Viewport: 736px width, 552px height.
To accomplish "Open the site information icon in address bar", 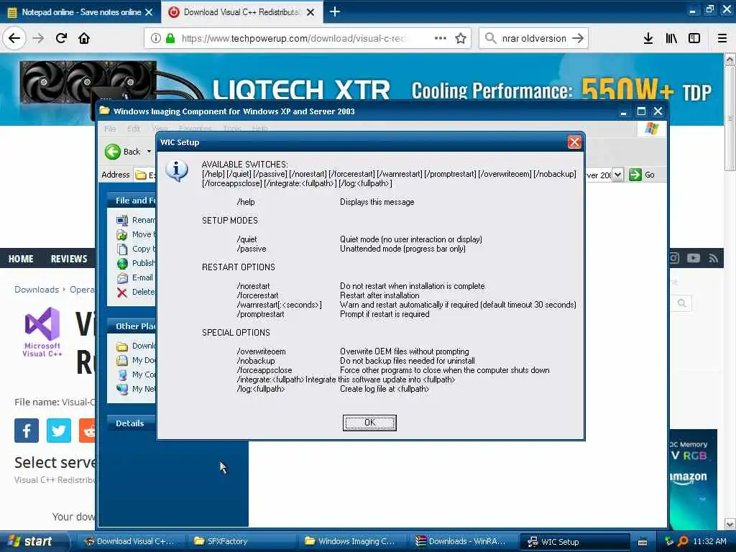I will click(x=156, y=38).
